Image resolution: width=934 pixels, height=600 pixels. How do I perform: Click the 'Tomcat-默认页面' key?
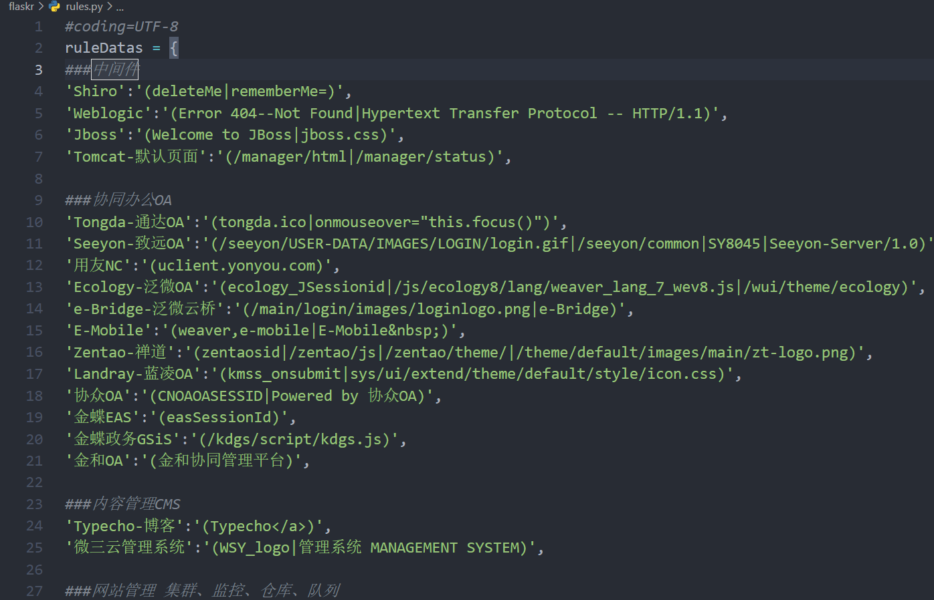(136, 157)
